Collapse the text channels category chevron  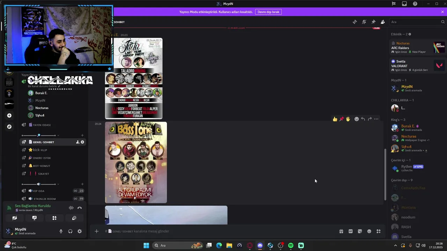click(58, 135)
